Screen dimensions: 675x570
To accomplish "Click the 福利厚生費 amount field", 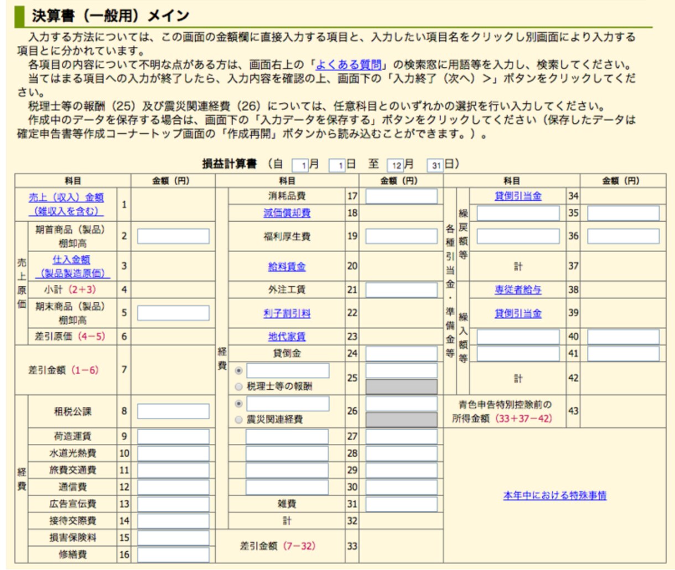I will pos(401,236).
